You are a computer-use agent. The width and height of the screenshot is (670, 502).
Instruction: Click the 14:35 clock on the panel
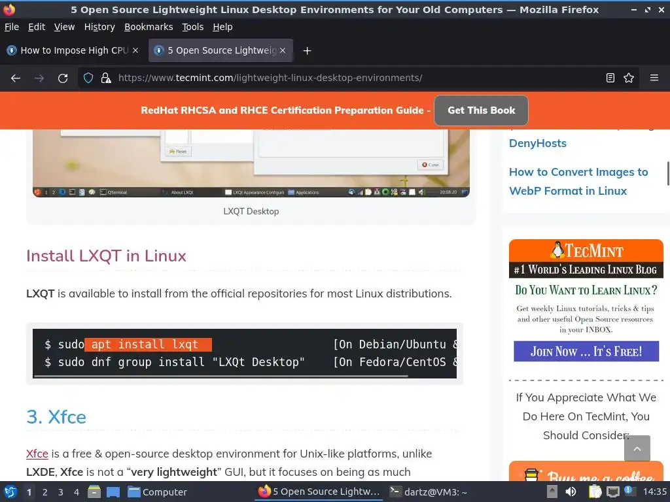(654, 492)
